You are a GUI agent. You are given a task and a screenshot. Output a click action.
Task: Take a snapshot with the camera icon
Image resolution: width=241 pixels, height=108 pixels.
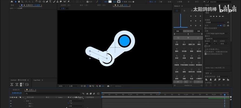click(108, 86)
